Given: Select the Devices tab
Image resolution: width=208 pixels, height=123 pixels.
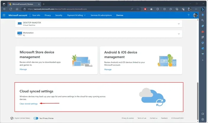Looking at the screenshot, I should 120,15.
